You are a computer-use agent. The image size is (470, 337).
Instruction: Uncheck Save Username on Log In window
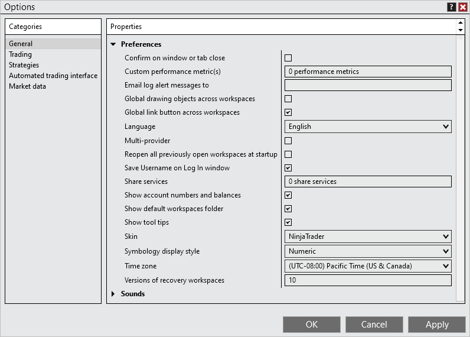tap(288, 168)
